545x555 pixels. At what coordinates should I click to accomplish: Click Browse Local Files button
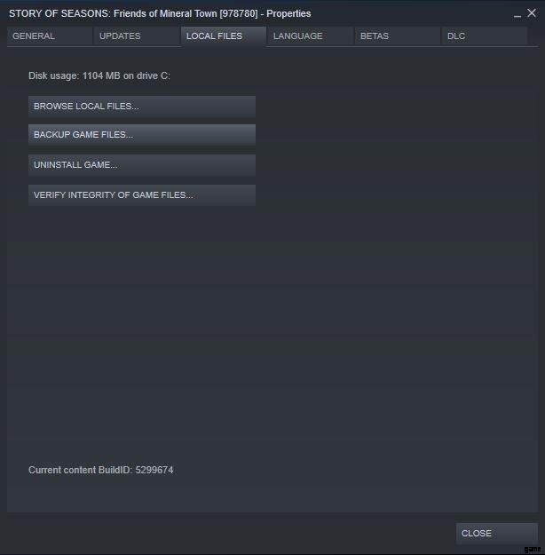142,107
